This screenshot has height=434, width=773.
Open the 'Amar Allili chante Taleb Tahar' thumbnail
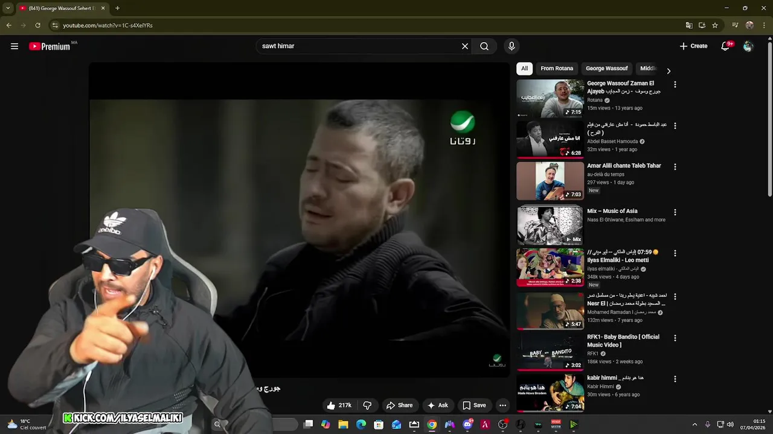pyautogui.click(x=550, y=181)
